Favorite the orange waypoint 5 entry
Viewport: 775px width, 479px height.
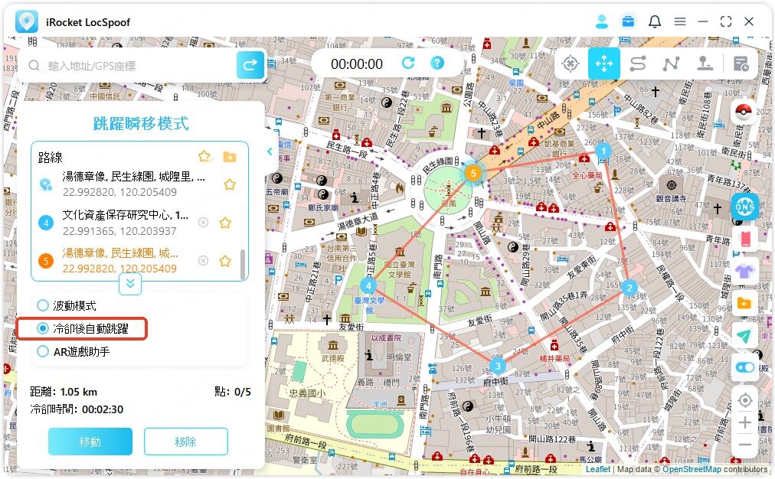click(x=225, y=260)
